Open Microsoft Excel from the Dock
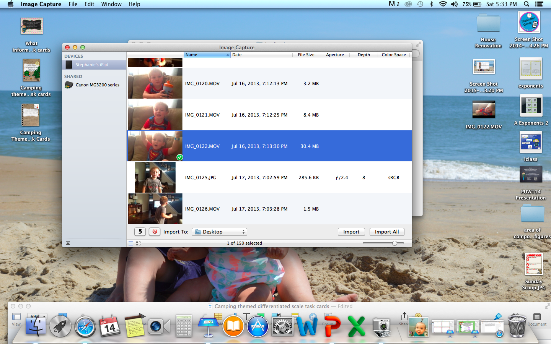 pos(357,326)
